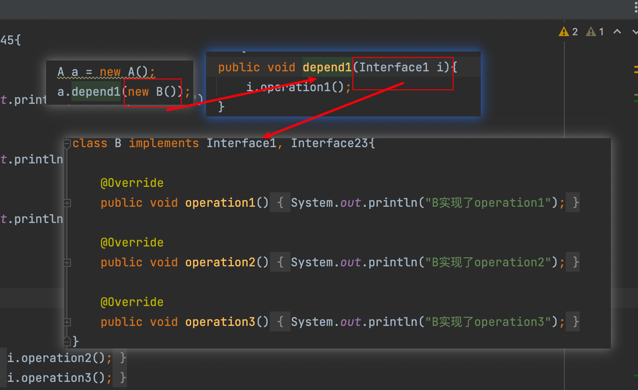Click the collapsed braces after operation2()
638x390 pixels.
pyautogui.click(x=280, y=262)
